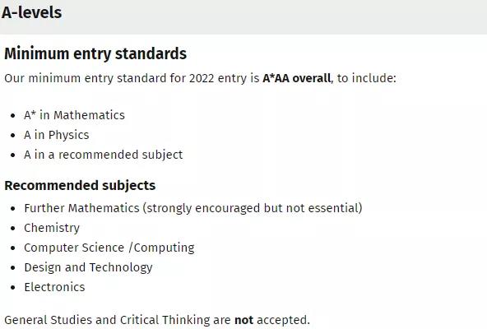
Task: Select the bold A*AA overall text
Action: 297,78
